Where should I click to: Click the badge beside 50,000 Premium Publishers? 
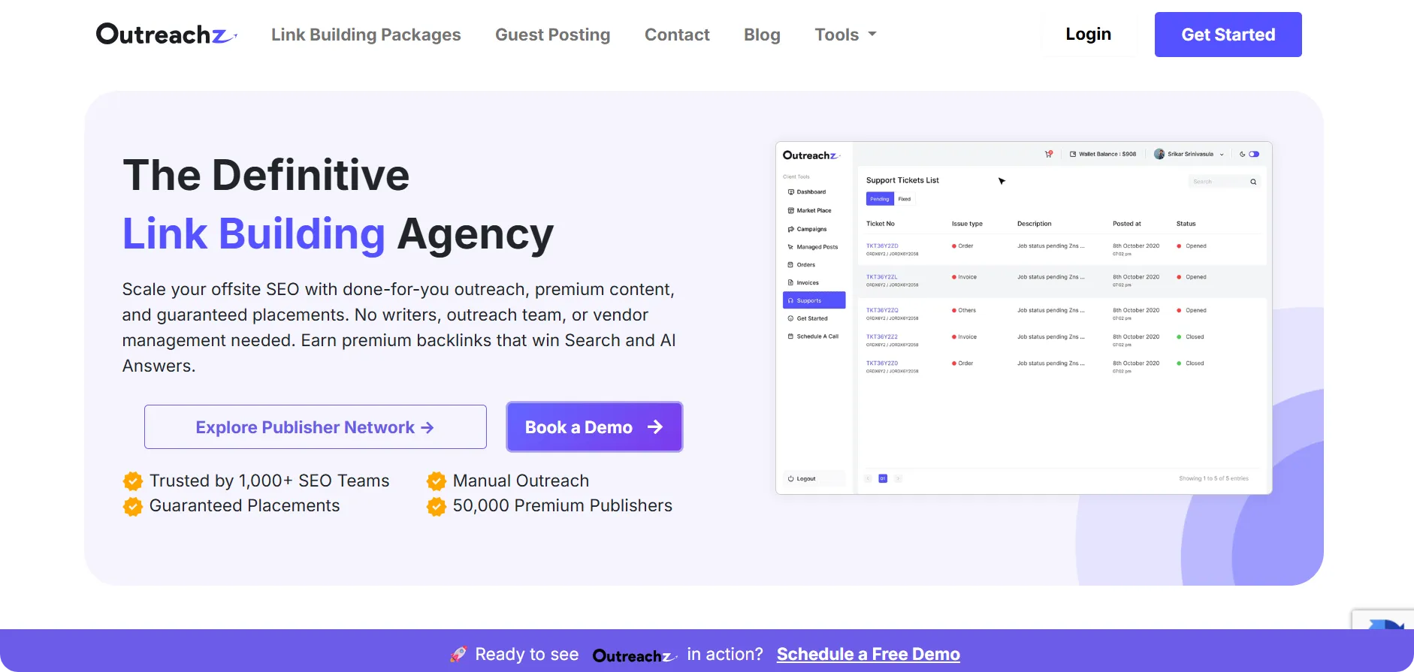[437, 506]
